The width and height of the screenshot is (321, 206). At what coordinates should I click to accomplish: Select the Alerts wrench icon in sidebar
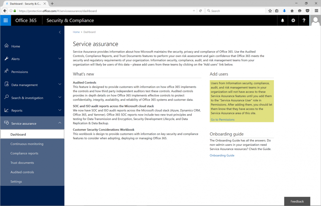pos(6,59)
